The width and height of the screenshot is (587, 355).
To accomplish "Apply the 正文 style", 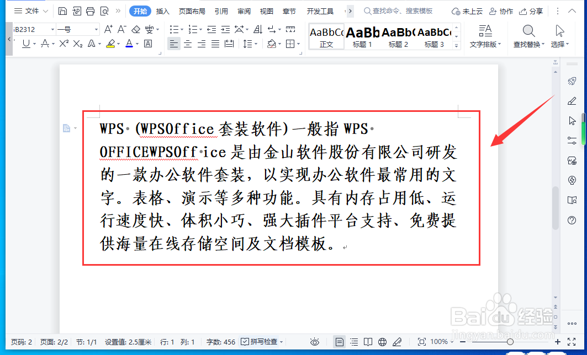I will [326, 36].
